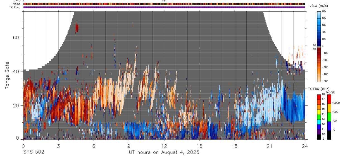Click the 'UT hours on August 4, 2025' axis title
The image size is (343, 158).
click(164, 152)
